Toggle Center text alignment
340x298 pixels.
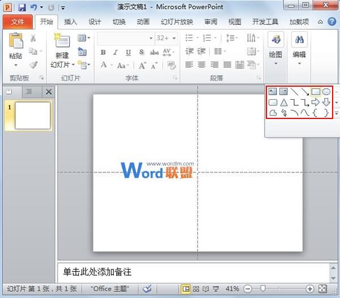click(x=201, y=65)
